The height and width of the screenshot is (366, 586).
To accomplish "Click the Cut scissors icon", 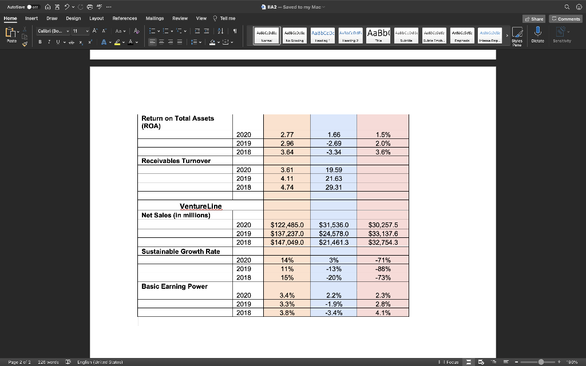I will [25, 29].
